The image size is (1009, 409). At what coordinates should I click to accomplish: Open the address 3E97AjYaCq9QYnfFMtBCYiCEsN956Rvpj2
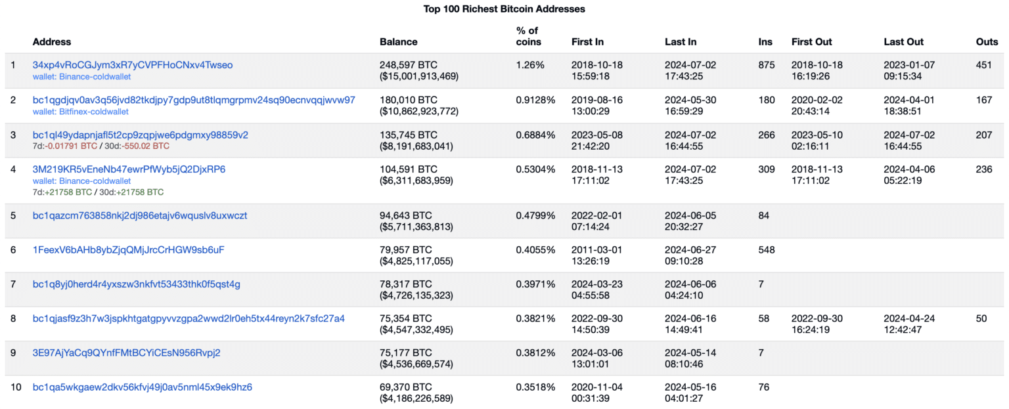coord(126,353)
